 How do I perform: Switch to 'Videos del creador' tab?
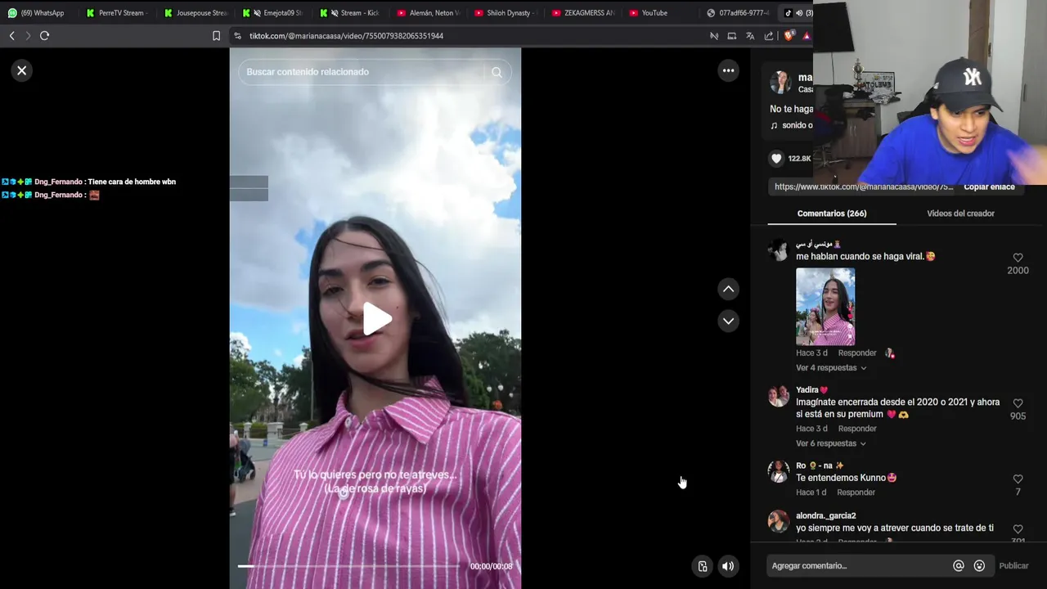tap(960, 214)
